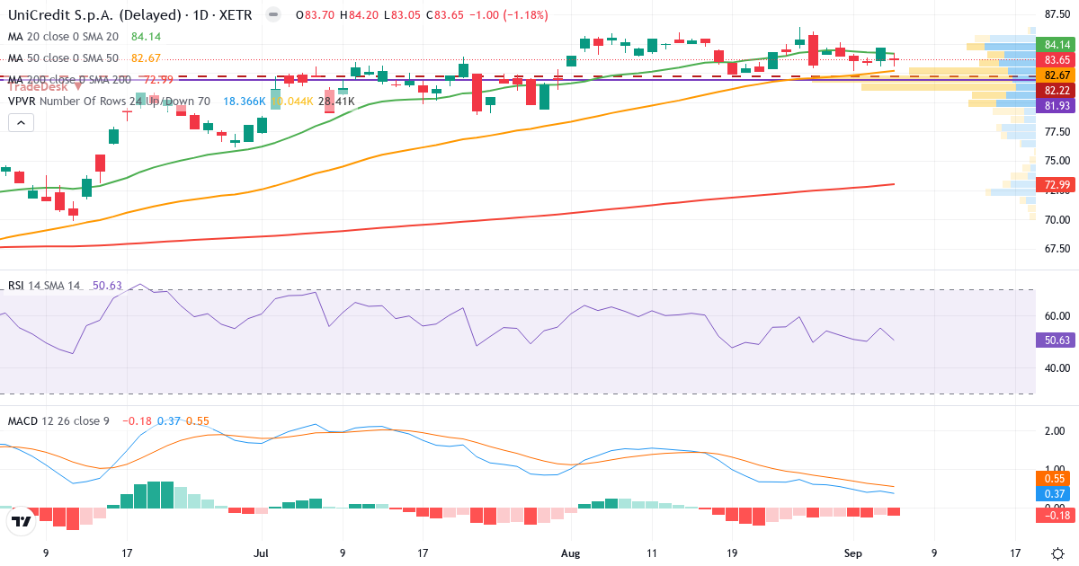The width and height of the screenshot is (1079, 566).
Task: Click the 0.55 MACD signal label
Action: point(1056,480)
